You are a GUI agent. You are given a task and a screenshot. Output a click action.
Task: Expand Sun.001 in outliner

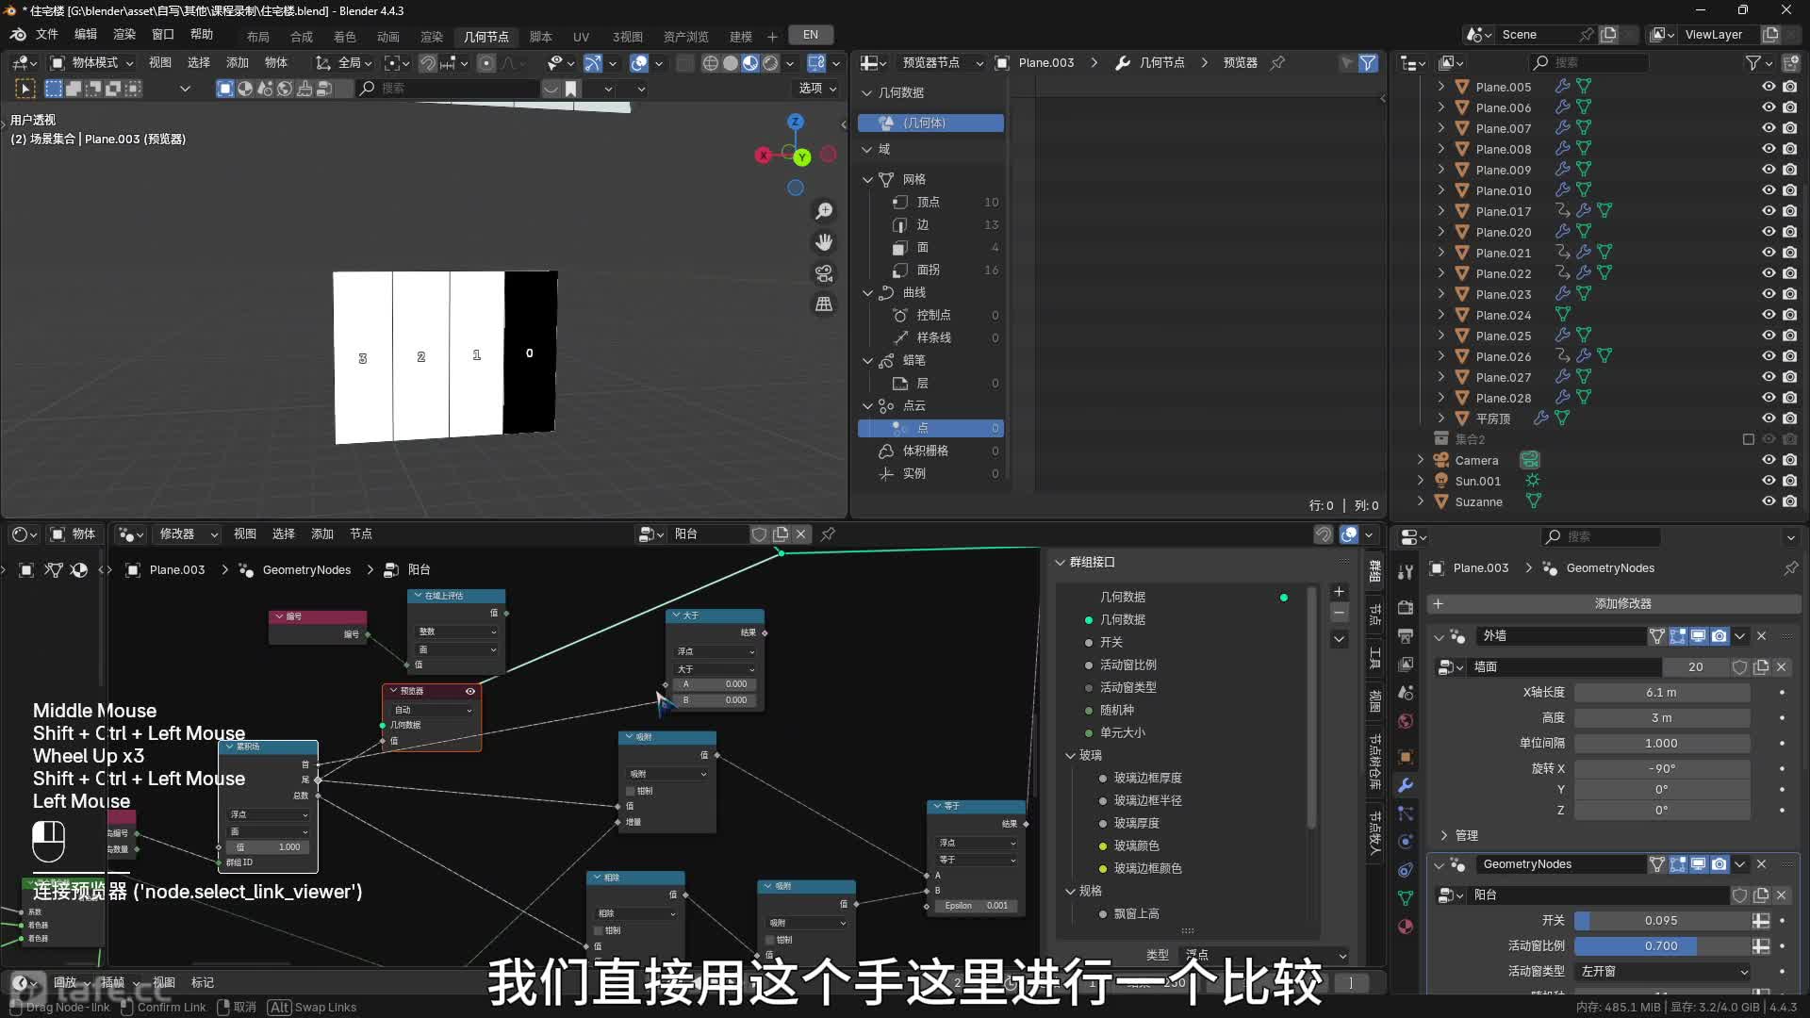pos(1421,481)
